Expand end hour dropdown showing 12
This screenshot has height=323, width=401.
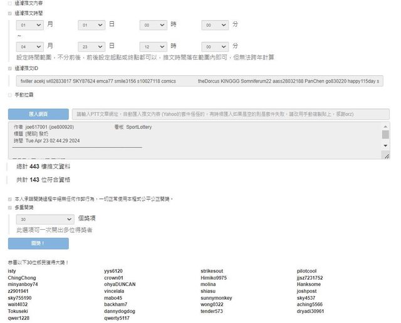click(x=153, y=46)
